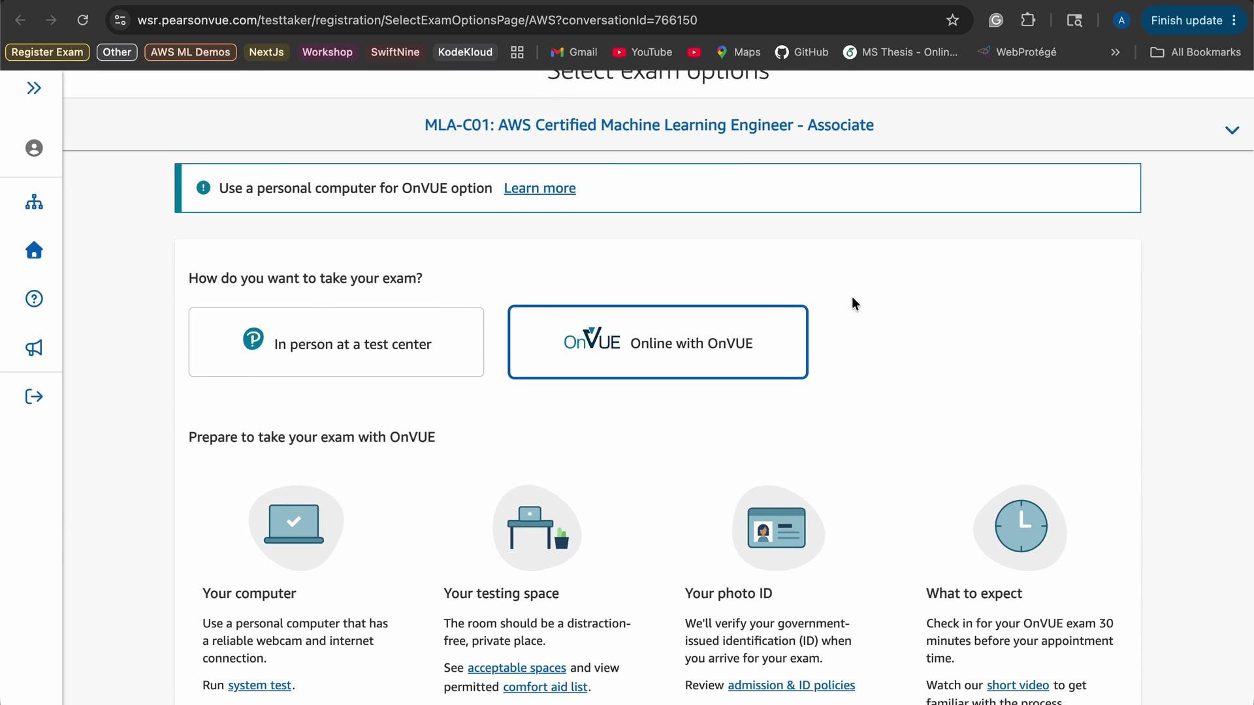Open MLA-C01 AWS Certified Machine Learning Engineer link
The image size is (1254, 705).
click(649, 125)
